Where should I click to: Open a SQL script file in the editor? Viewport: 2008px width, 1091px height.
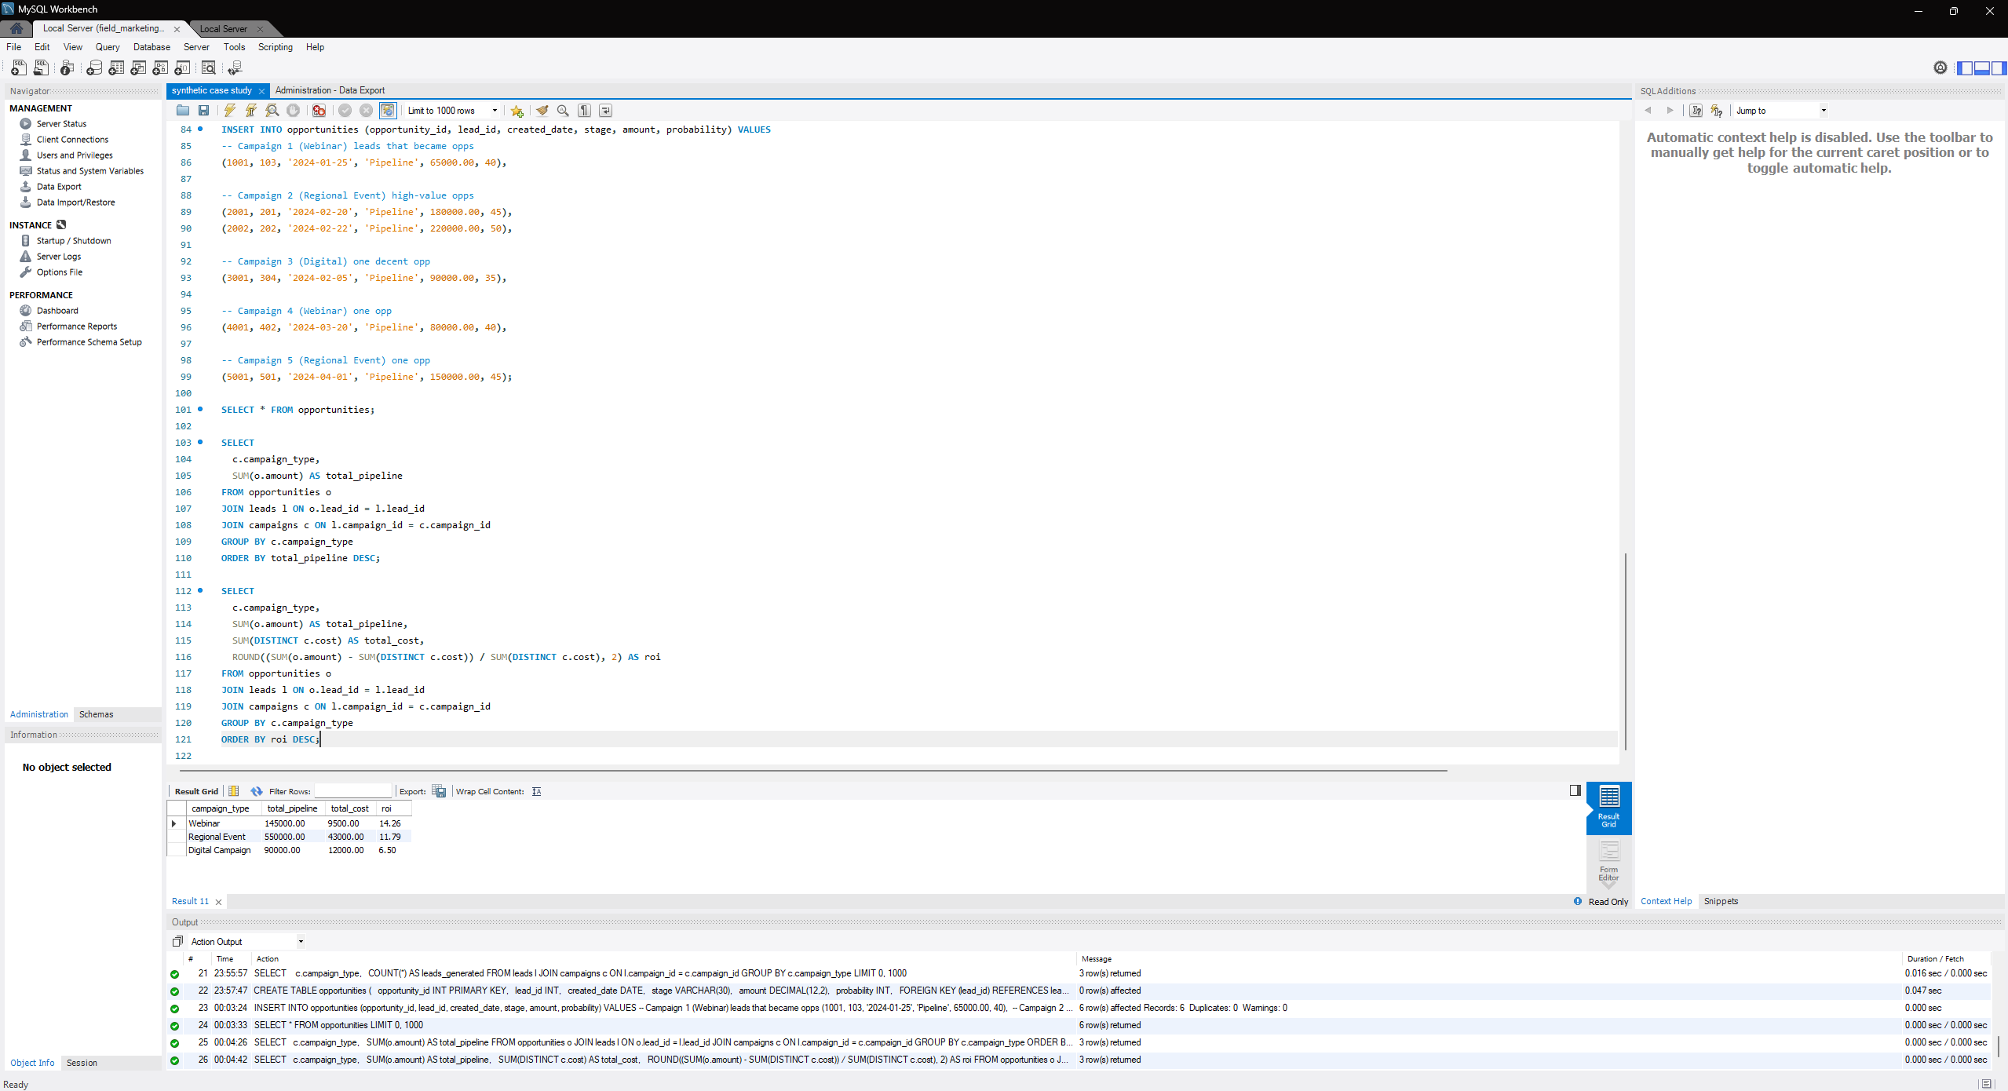182,110
